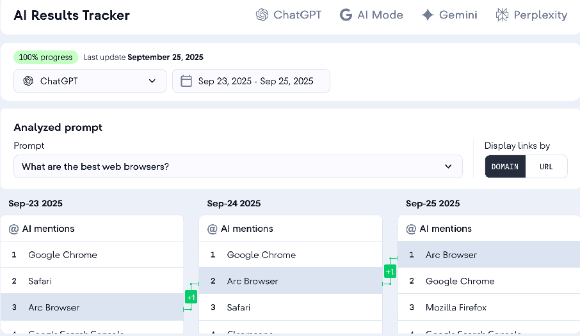
Task: Click Google Chrome in Sep-24 list
Action: [x=291, y=255]
